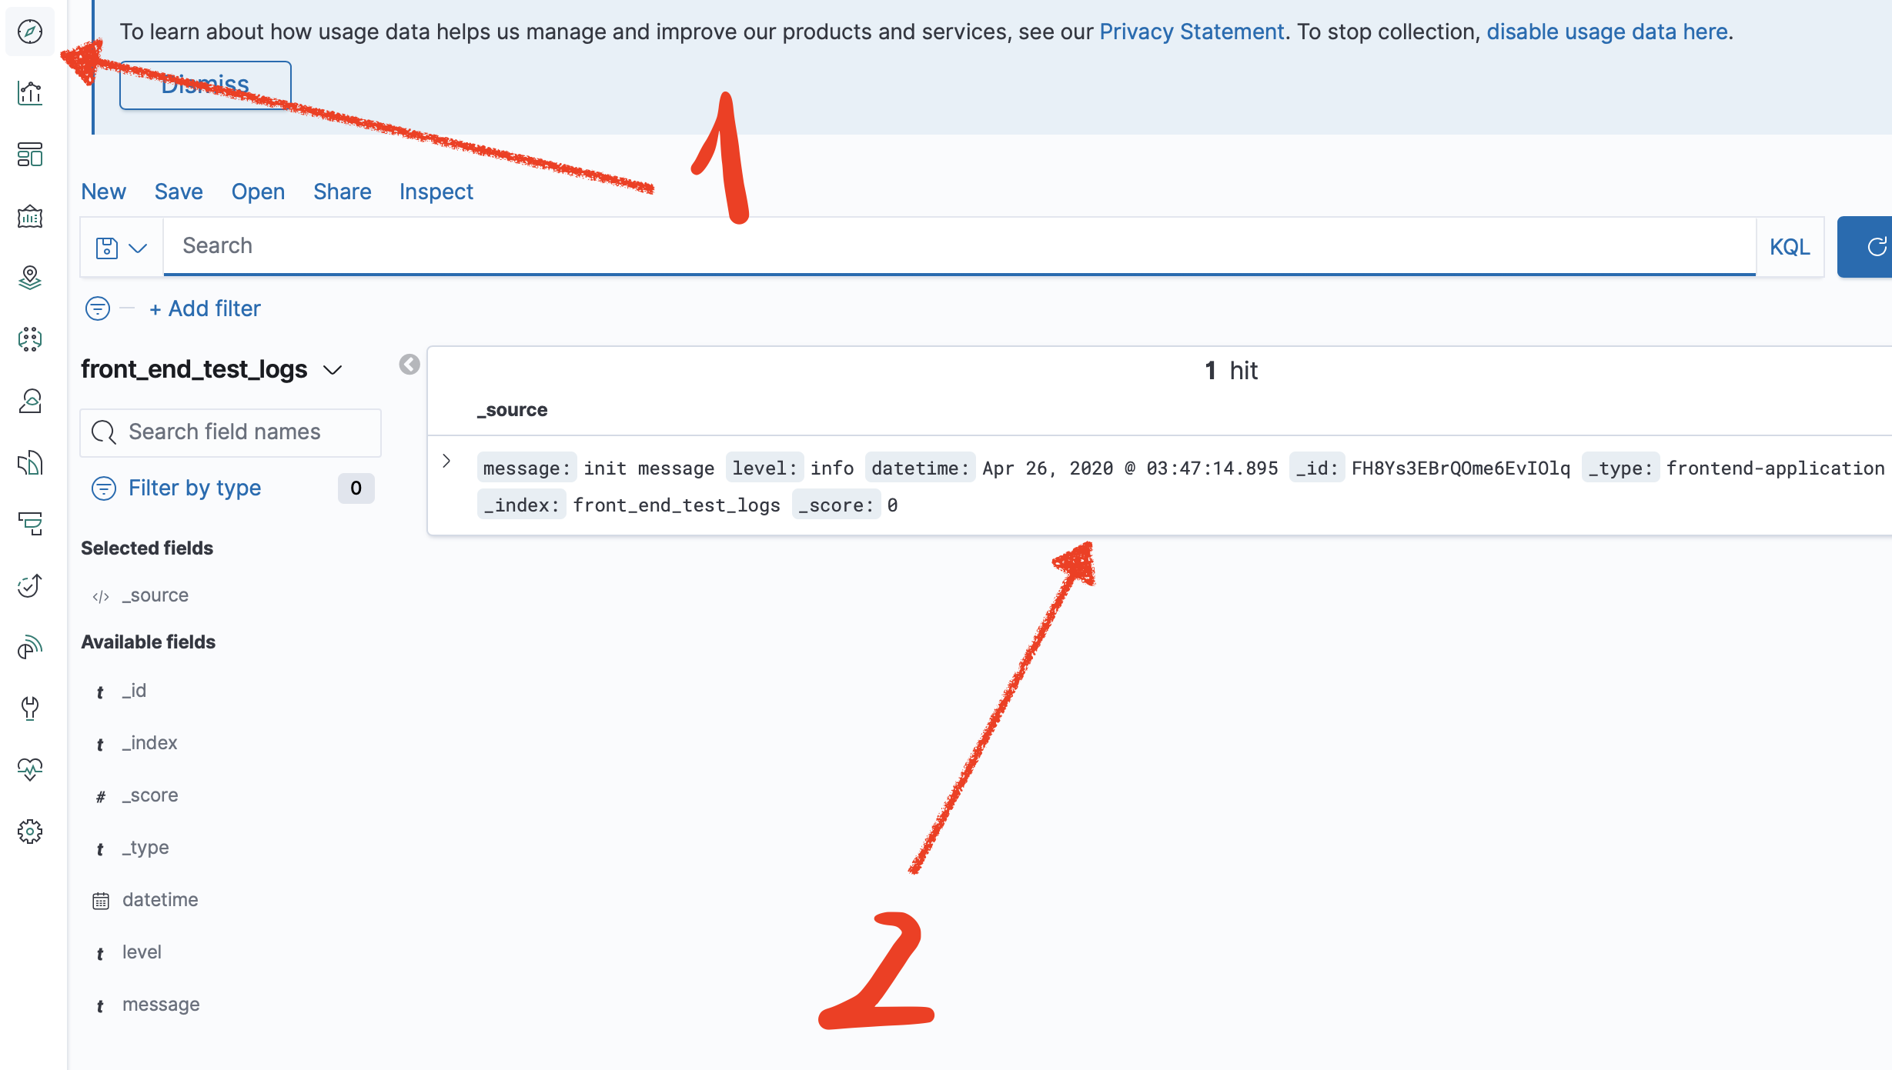Image resolution: width=1892 pixels, height=1070 pixels.
Task: Open Visualize from the sidebar chart icon
Action: (30, 93)
